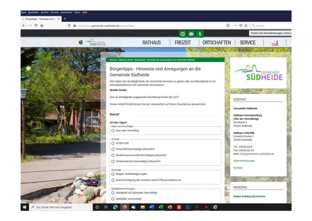Go to the browser home page icon
Screen dimensions: 312x221
tap(42, 26)
